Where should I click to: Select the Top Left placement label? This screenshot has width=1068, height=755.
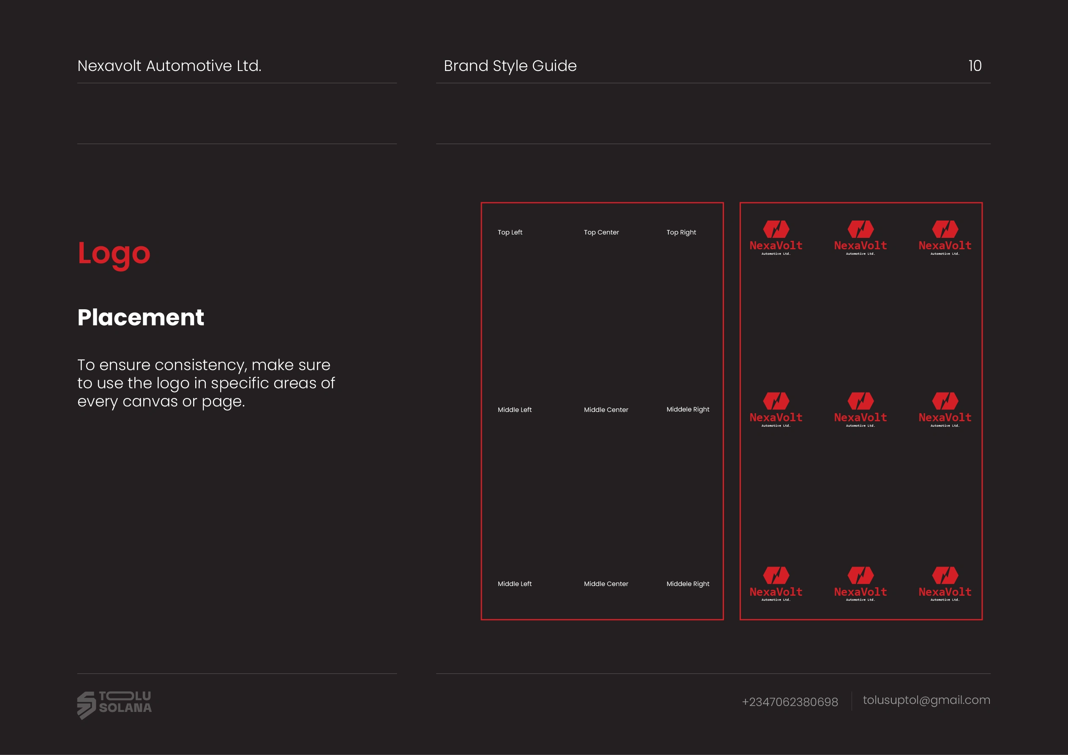pyautogui.click(x=510, y=232)
